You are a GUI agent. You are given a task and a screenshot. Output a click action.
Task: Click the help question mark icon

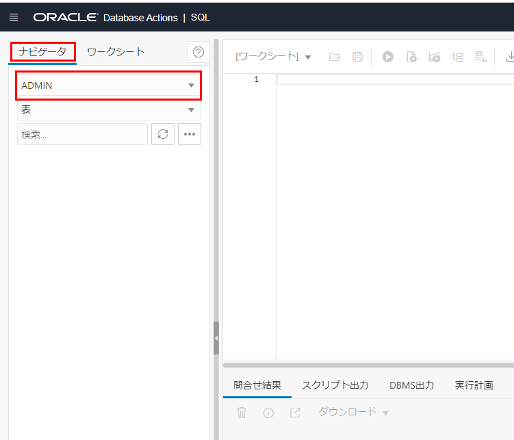(198, 52)
